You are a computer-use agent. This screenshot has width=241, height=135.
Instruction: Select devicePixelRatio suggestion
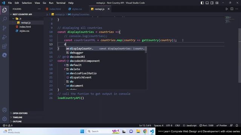pos(105,73)
